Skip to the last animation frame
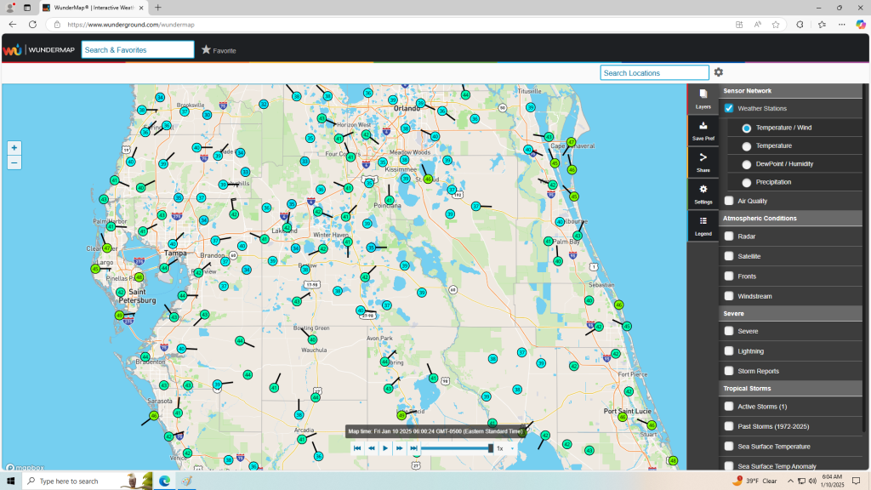The width and height of the screenshot is (871, 490). point(413,448)
